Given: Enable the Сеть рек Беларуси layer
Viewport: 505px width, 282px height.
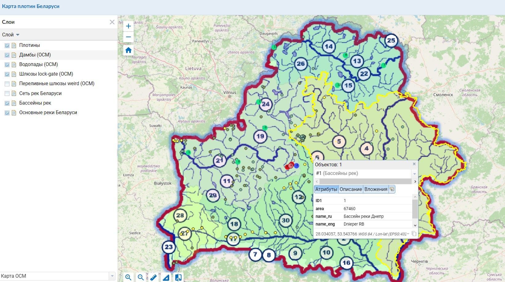Looking at the screenshot, I should click(x=7, y=93).
